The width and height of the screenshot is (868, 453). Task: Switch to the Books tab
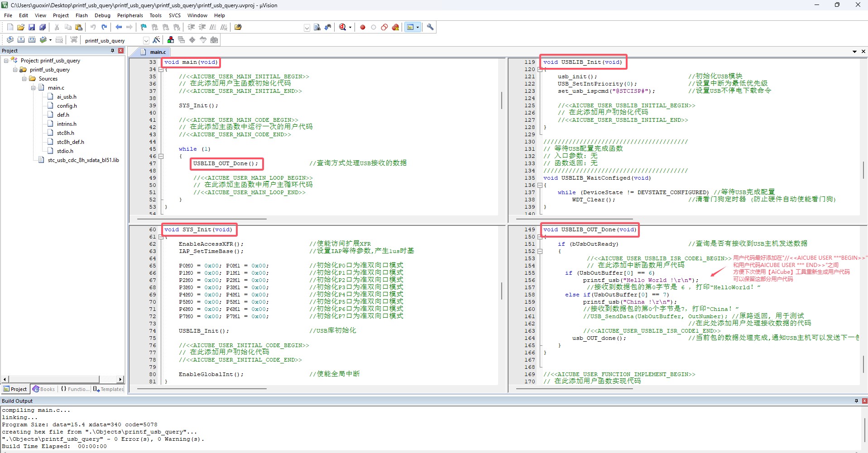[x=43, y=389]
